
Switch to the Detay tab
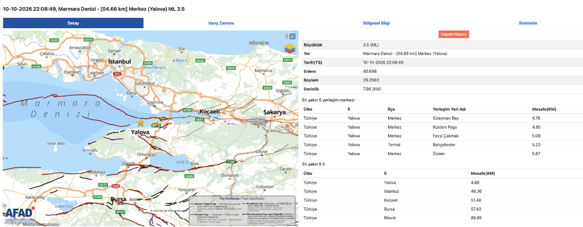point(73,23)
